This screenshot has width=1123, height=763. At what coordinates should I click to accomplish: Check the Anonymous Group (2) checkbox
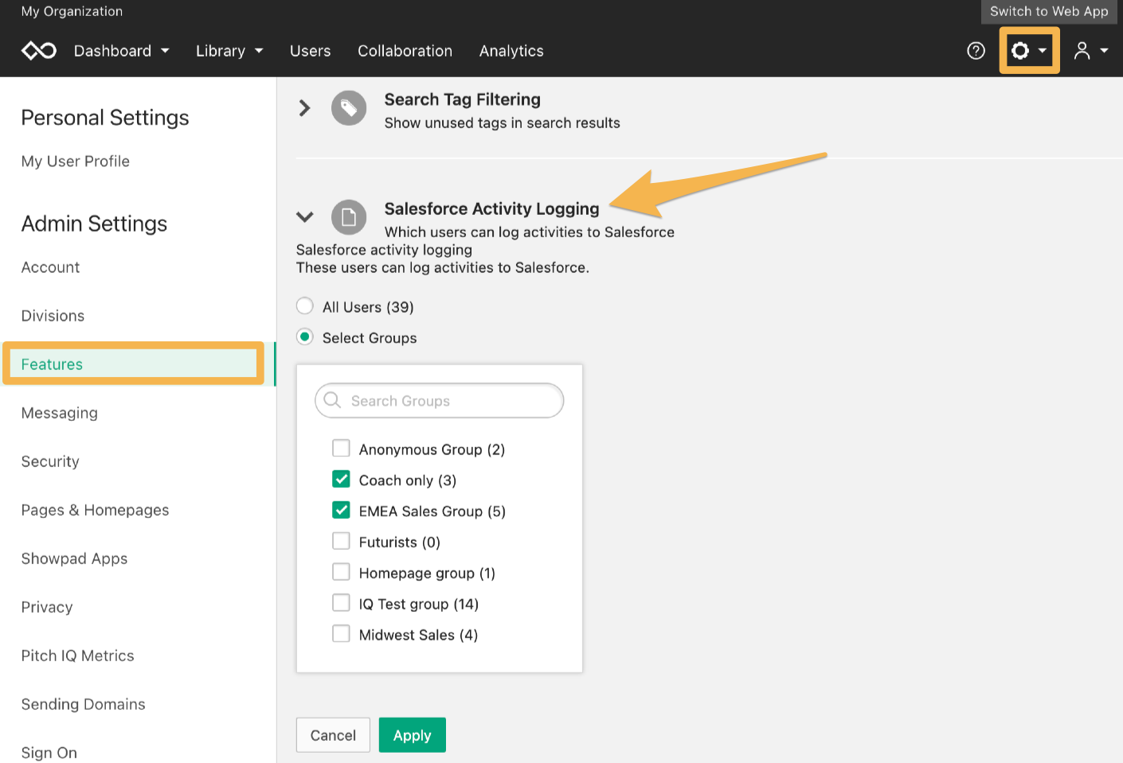pos(341,449)
